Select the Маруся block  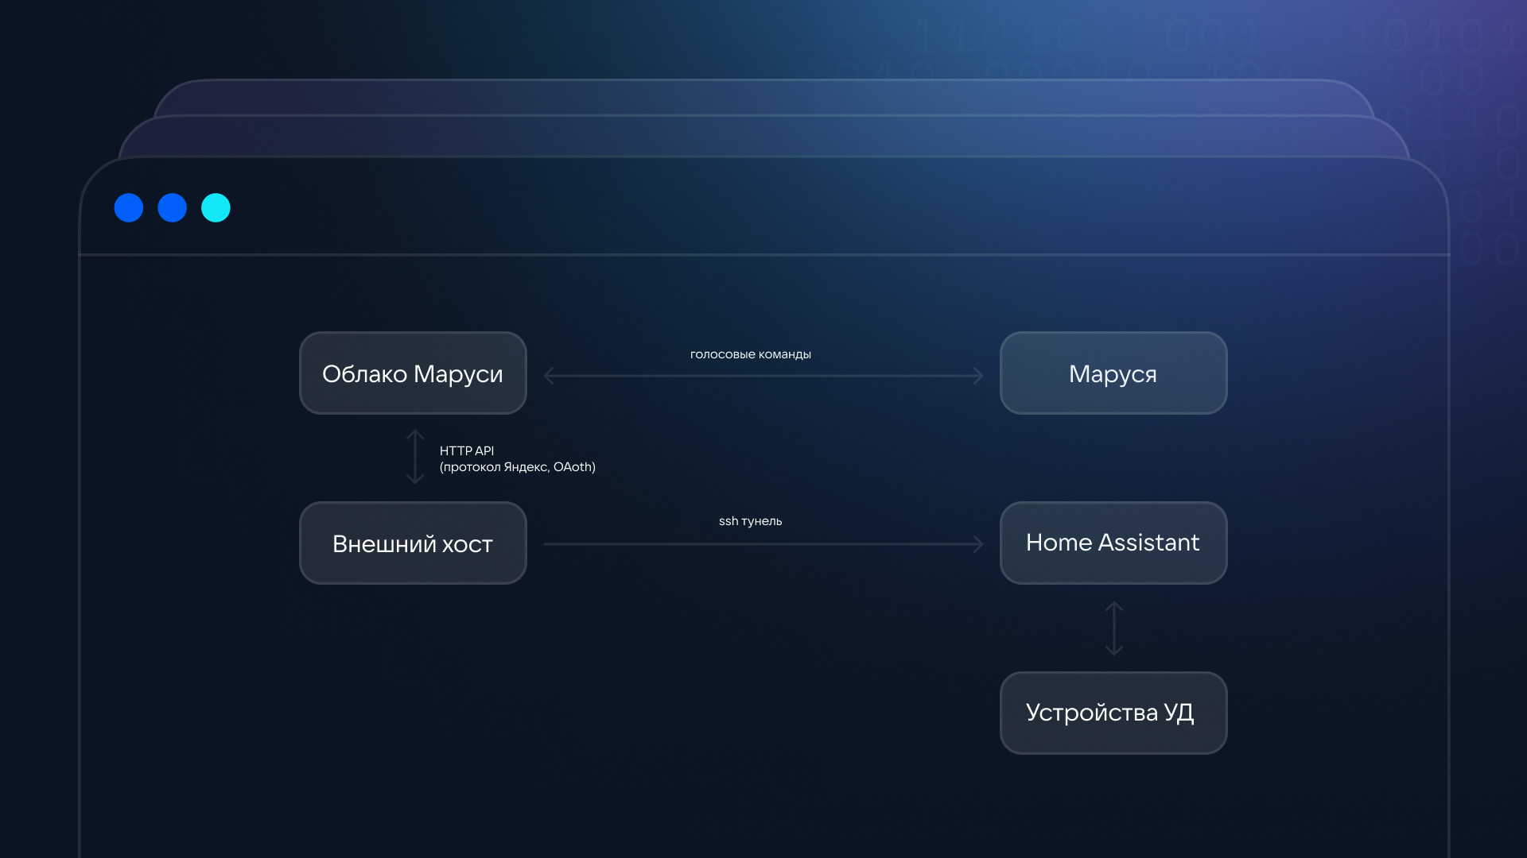pos(1113,373)
